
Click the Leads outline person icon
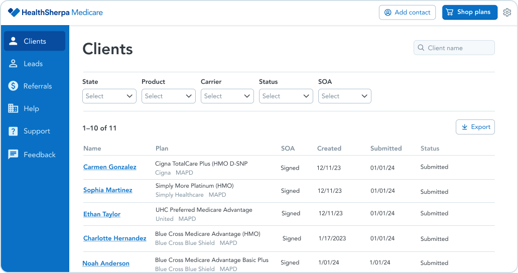[x=13, y=63]
